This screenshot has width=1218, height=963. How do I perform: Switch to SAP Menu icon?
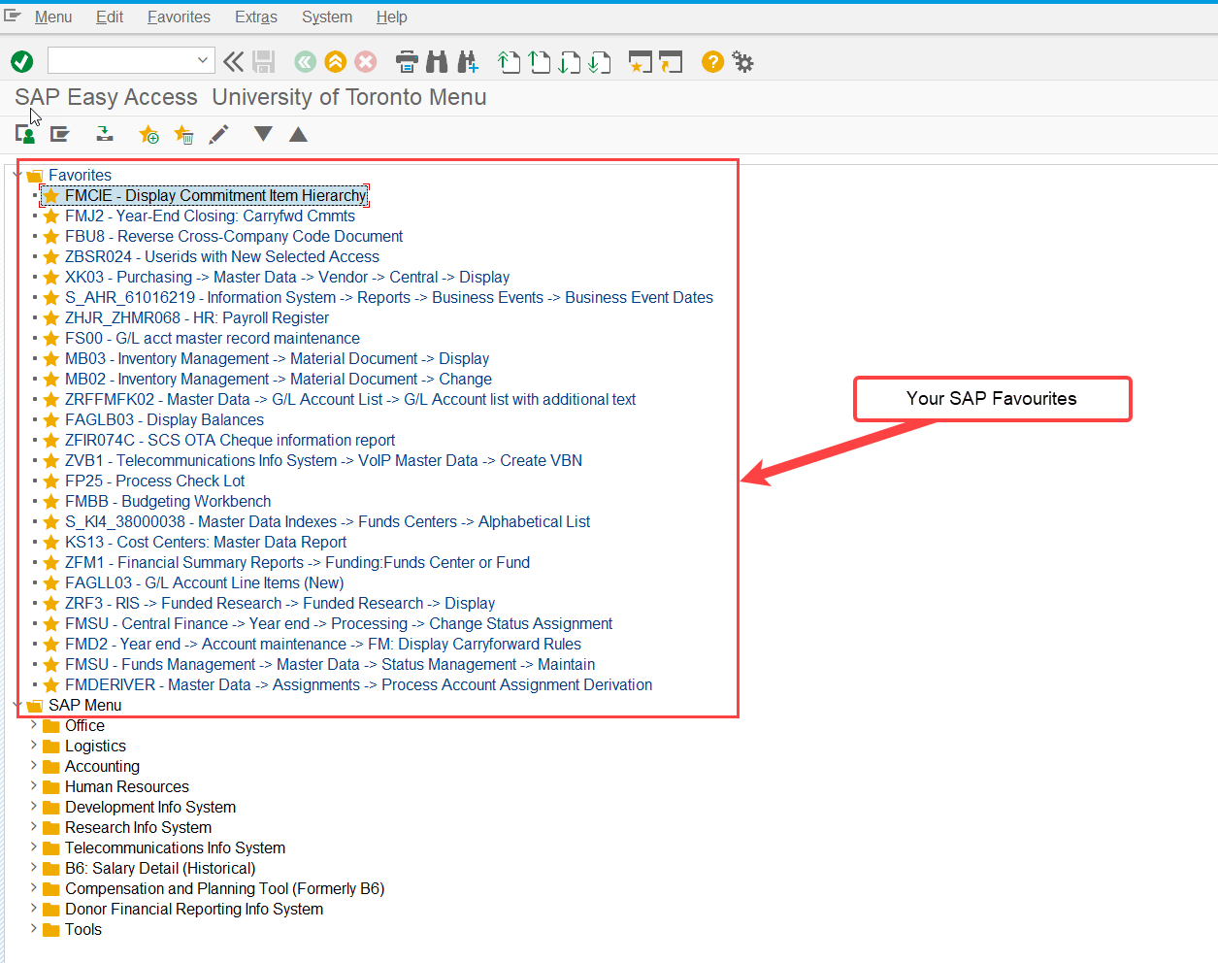tap(60, 134)
